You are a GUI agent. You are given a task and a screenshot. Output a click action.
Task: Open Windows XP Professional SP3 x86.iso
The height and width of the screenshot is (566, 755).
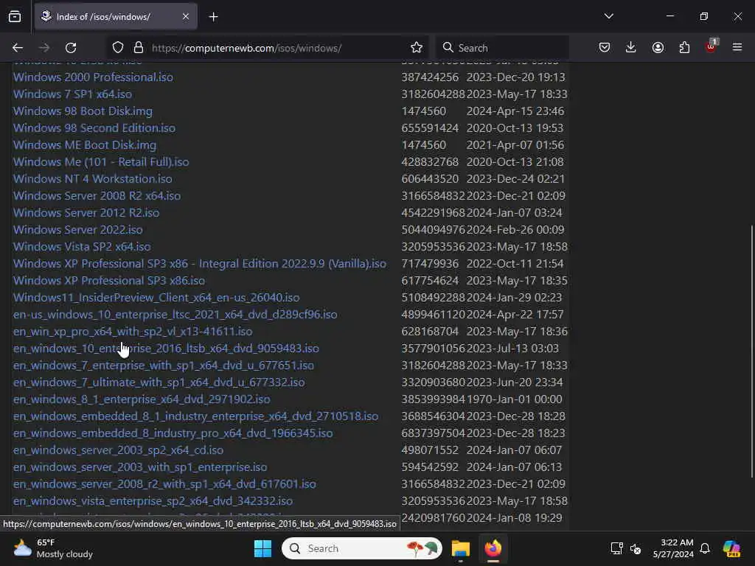pyautogui.click(x=109, y=281)
